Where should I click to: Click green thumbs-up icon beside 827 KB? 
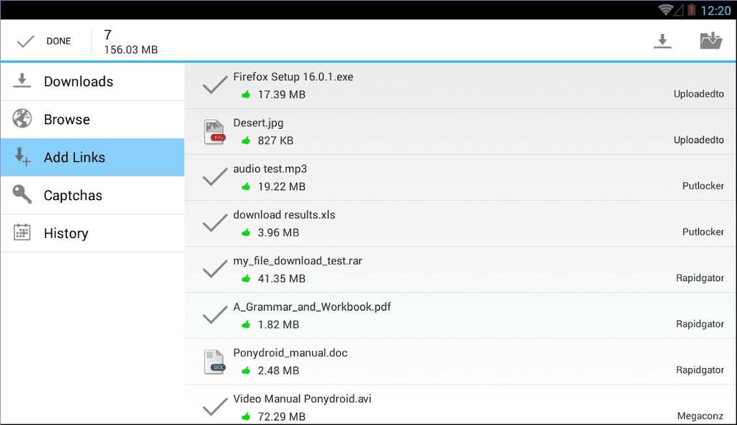(x=246, y=141)
